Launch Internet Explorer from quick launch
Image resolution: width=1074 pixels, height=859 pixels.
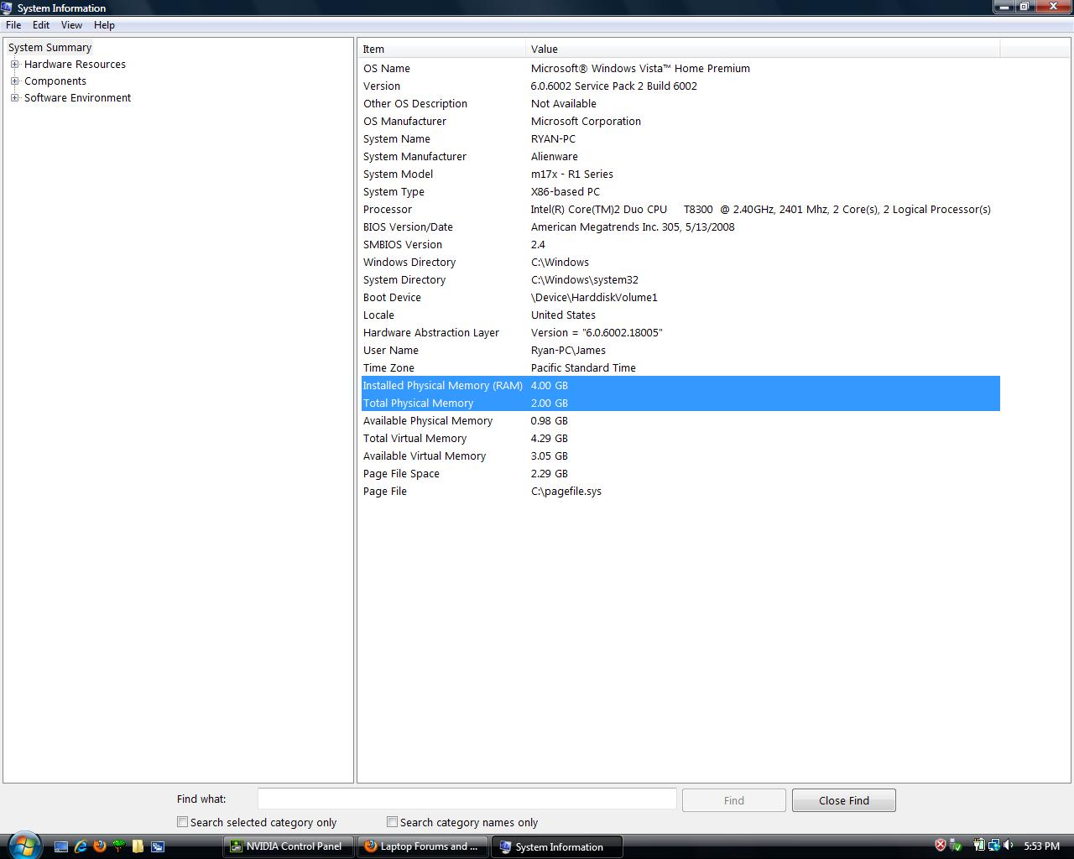point(81,846)
